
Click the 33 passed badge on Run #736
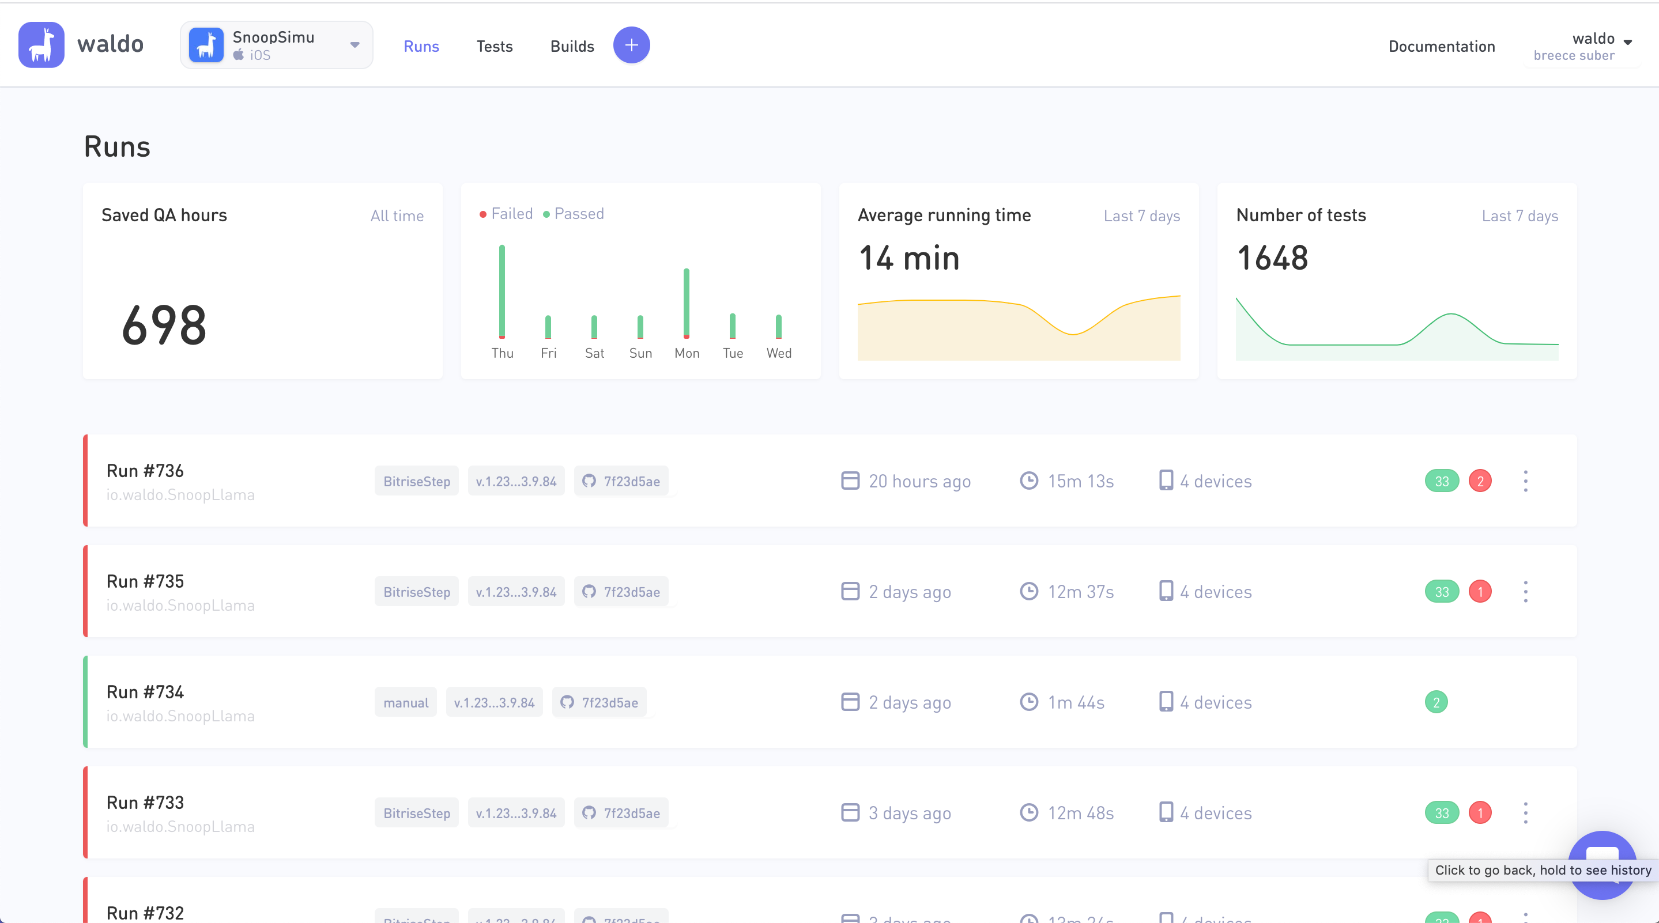pyautogui.click(x=1442, y=481)
